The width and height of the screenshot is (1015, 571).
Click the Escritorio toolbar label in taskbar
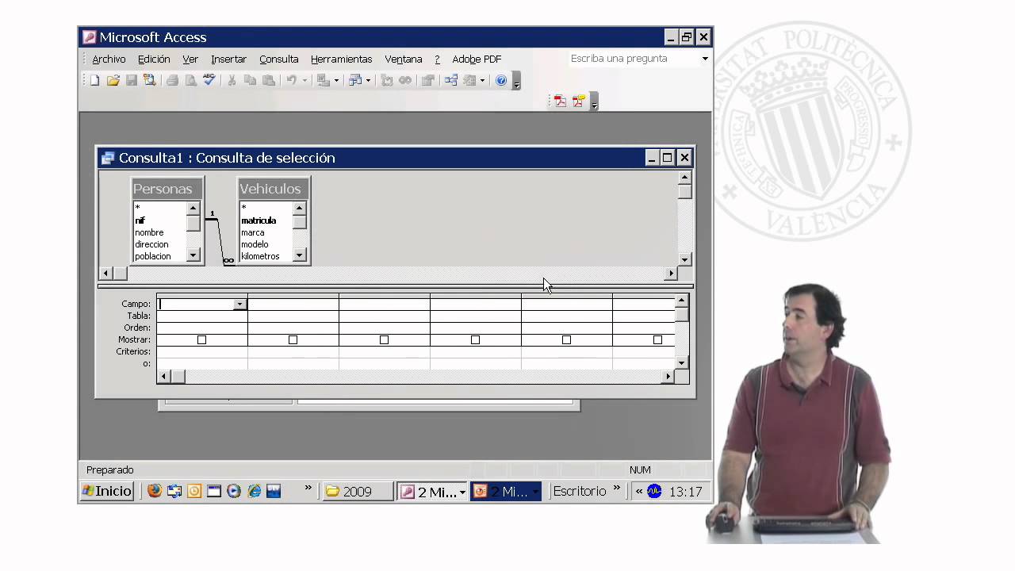click(x=580, y=491)
